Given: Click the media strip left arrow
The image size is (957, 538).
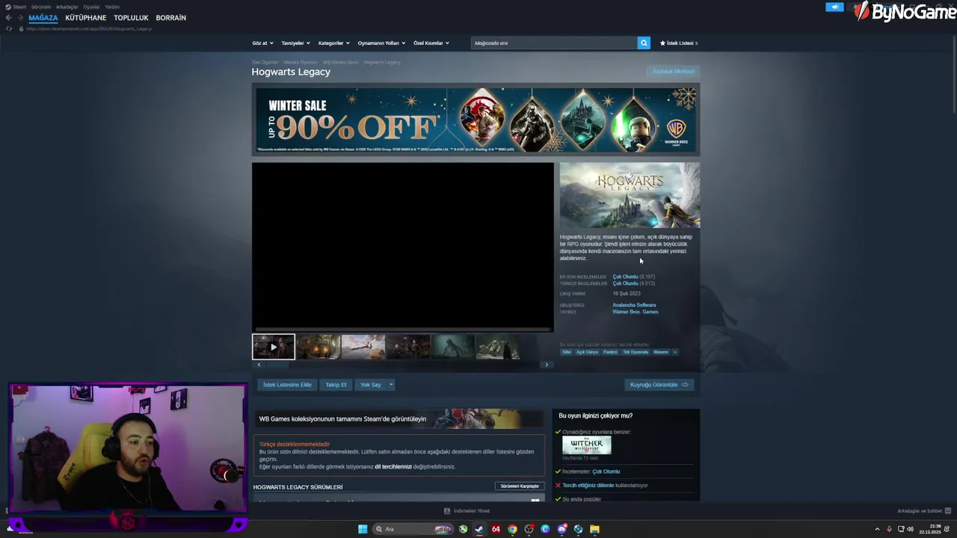Looking at the screenshot, I should tap(259, 365).
